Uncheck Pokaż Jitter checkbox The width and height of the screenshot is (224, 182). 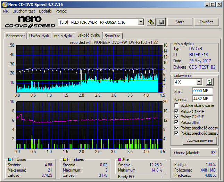[176, 122]
